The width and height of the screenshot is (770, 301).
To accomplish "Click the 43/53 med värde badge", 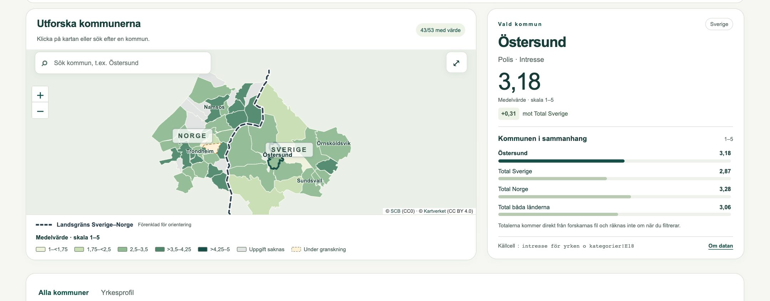I will pos(440,30).
